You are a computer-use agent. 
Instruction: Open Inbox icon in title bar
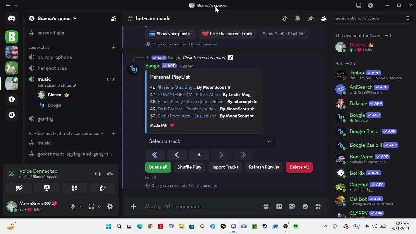[x=358, y=5]
